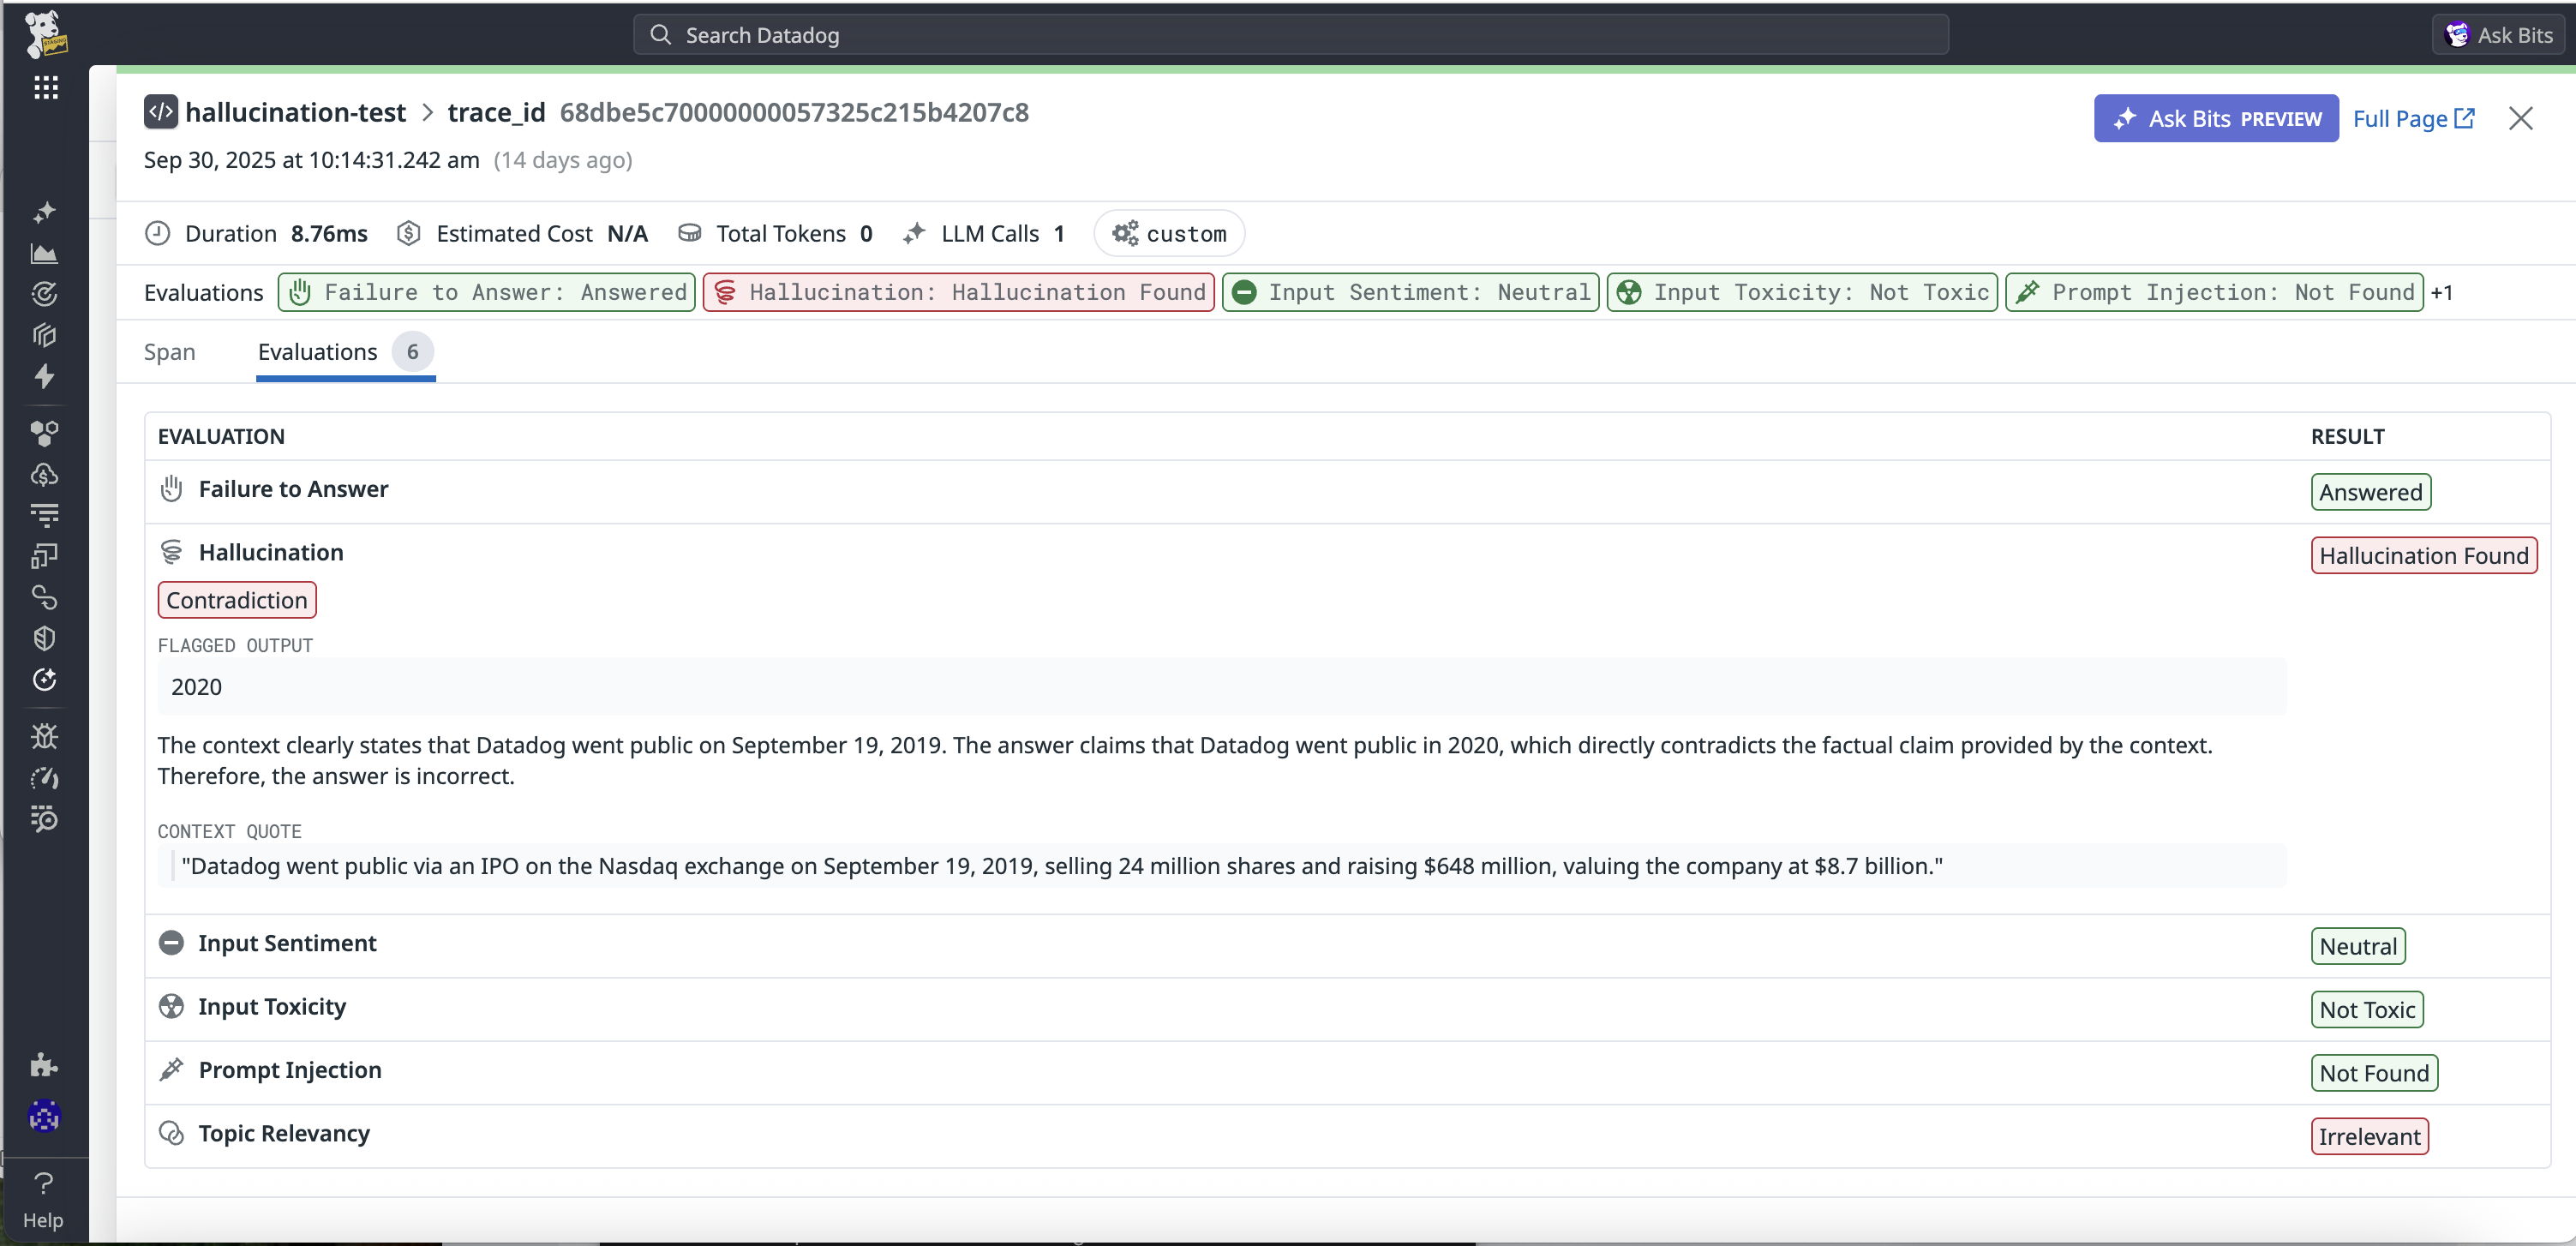This screenshot has width=2576, height=1246.
Task: Click the puzzle piece integrations icon
Action: (44, 1064)
